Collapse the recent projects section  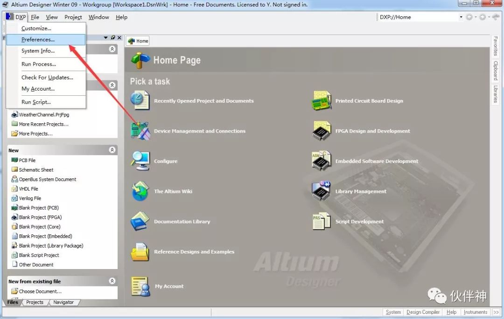click(112, 85)
